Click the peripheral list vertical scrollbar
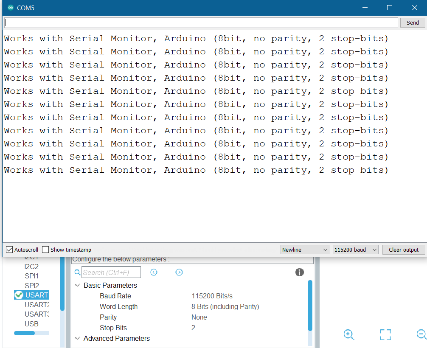427x348 pixels. [62, 283]
